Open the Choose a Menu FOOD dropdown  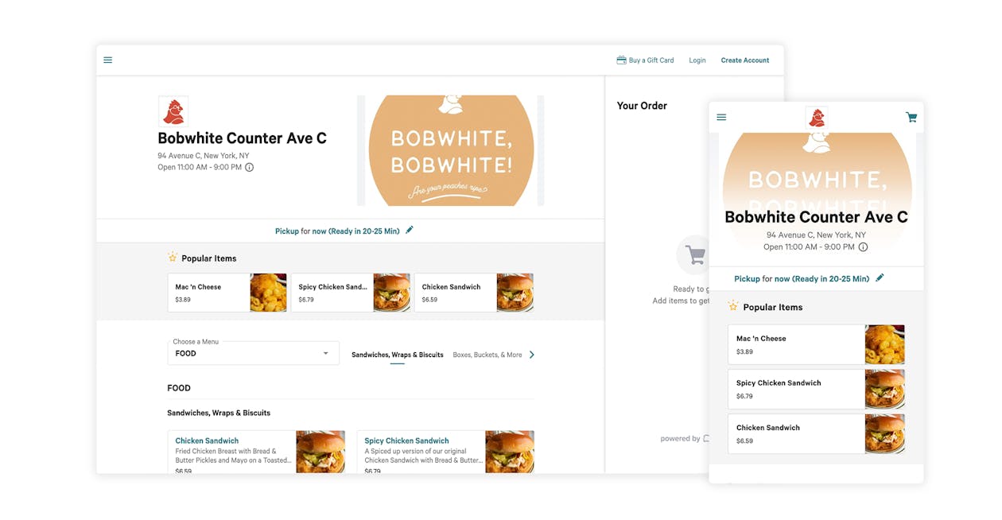(x=253, y=353)
